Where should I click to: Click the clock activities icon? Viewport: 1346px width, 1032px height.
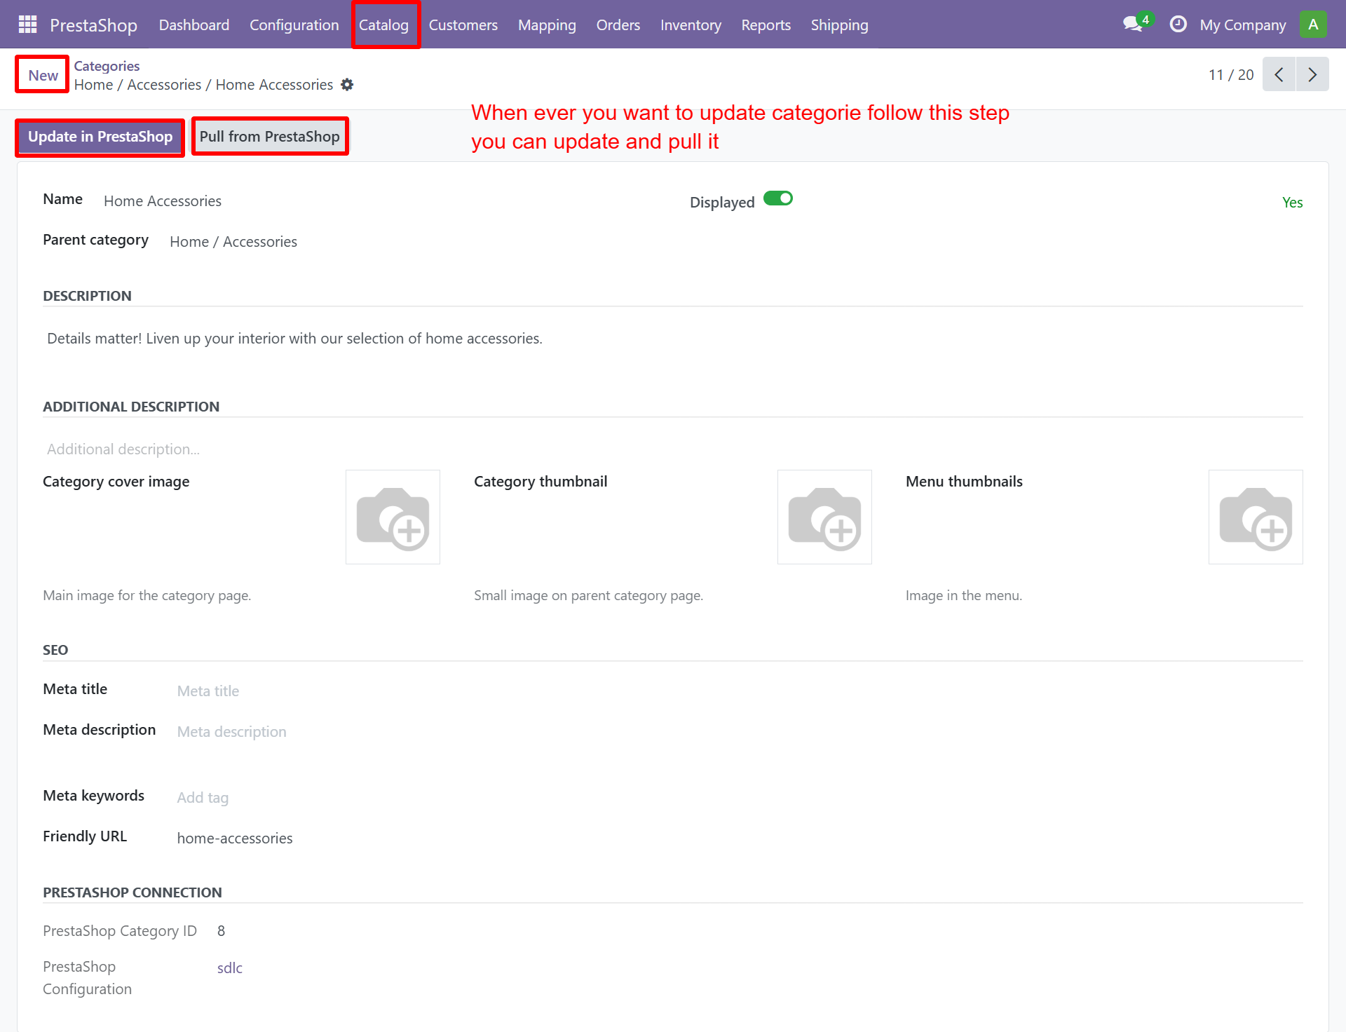pyautogui.click(x=1178, y=25)
